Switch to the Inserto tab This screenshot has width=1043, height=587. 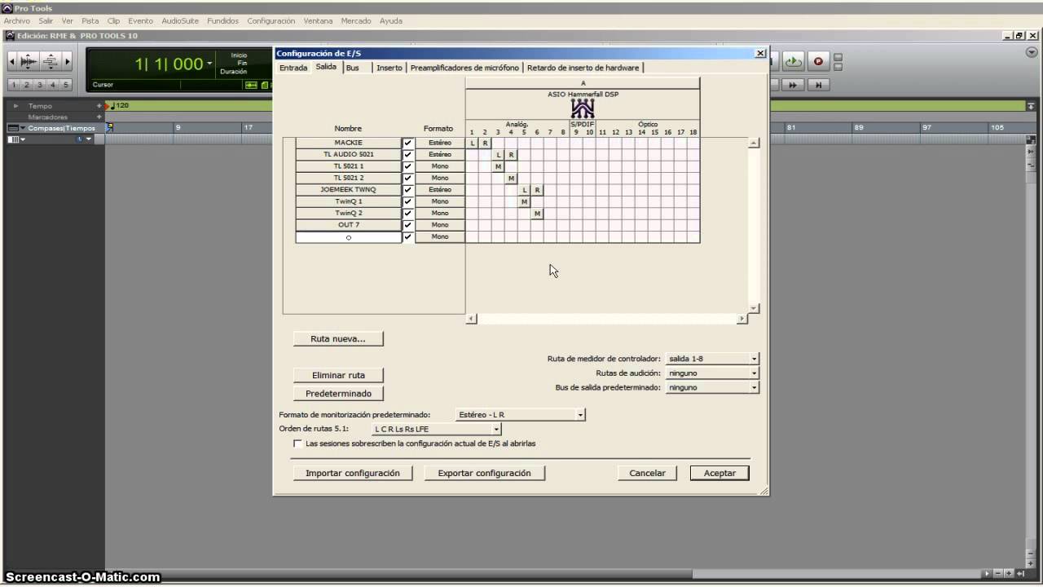coord(389,68)
